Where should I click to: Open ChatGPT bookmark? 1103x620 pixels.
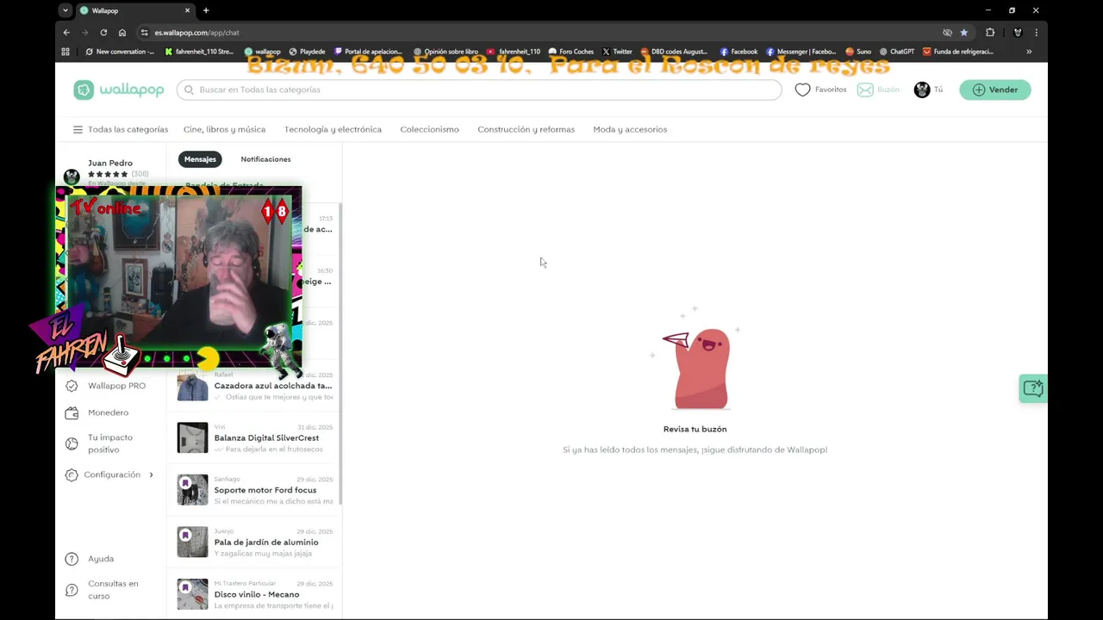point(896,52)
